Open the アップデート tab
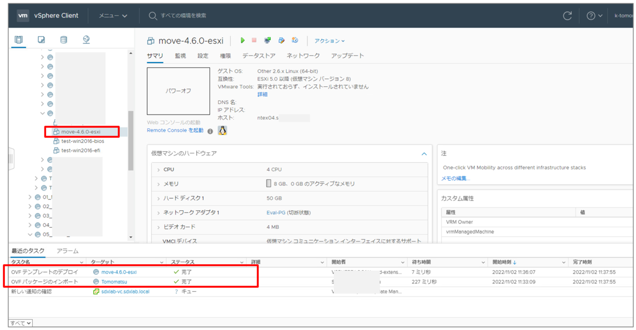636x330 pixels. (348, 56)
